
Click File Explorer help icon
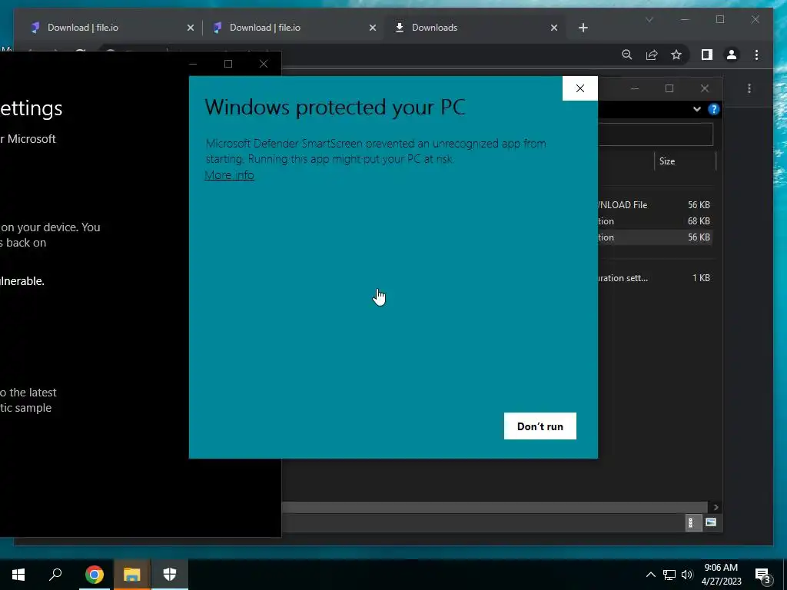714,109
